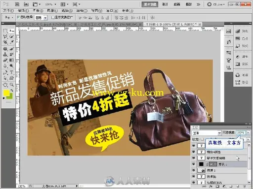Screen dimensions: 253x189
Task: Open the fill slider arrow
Action: click(x=248, y=139)
